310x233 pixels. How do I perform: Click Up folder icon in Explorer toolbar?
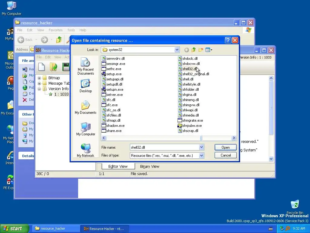[x=59, y=40]
